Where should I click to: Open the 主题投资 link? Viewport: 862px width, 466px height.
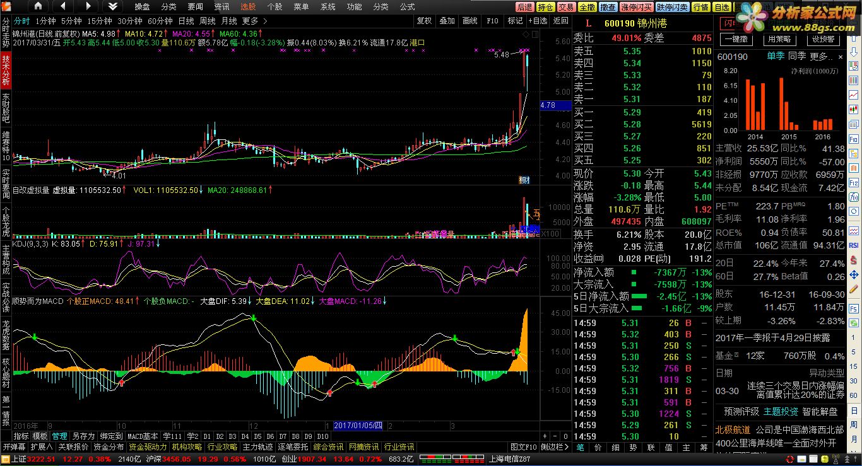pos(781,411)
